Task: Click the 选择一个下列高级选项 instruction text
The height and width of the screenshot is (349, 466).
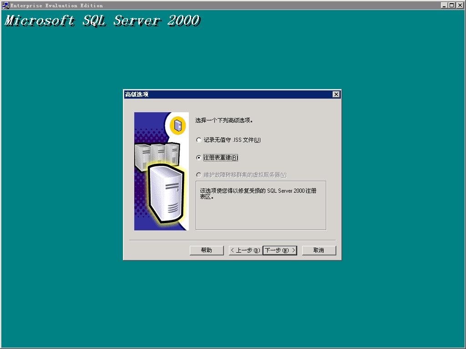Action: 224,120
